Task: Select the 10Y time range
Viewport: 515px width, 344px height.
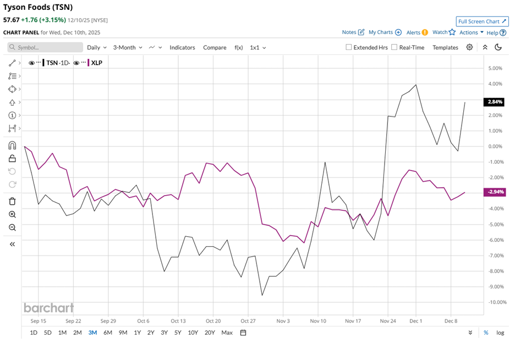Action: click(193, 333)
